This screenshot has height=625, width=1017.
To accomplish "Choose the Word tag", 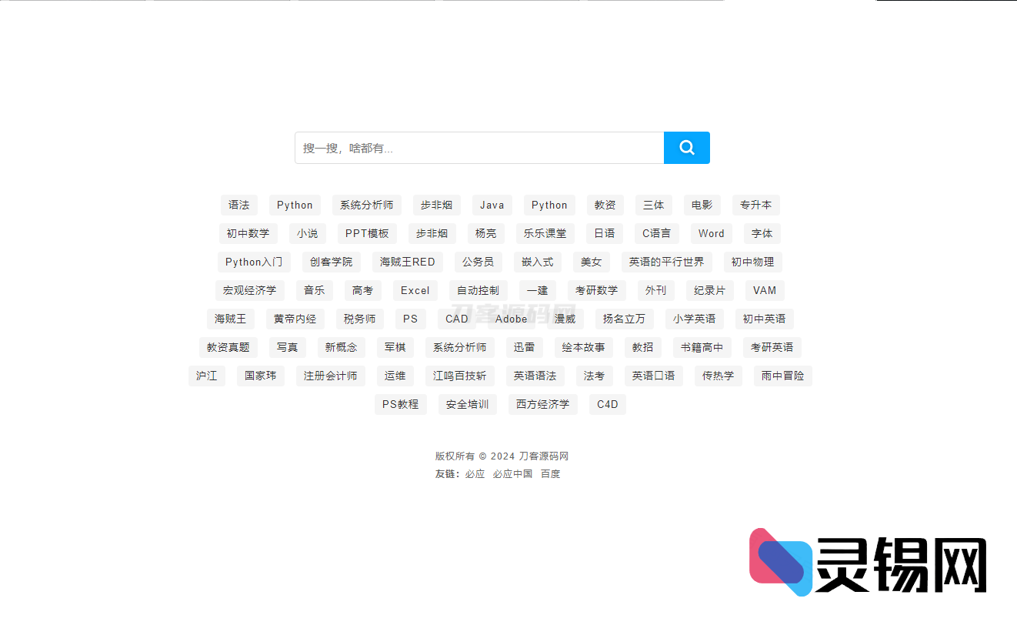I will (x=711, y=233).
